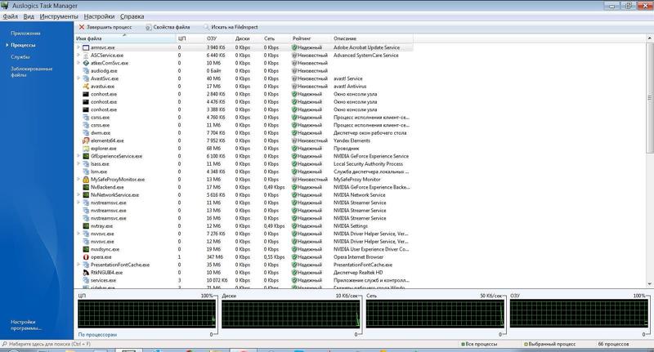Image resolution: width=654 pixels, height=352 pixels.
Task: Select the lsm.exe process icon
Action: [x=86, y=172]
